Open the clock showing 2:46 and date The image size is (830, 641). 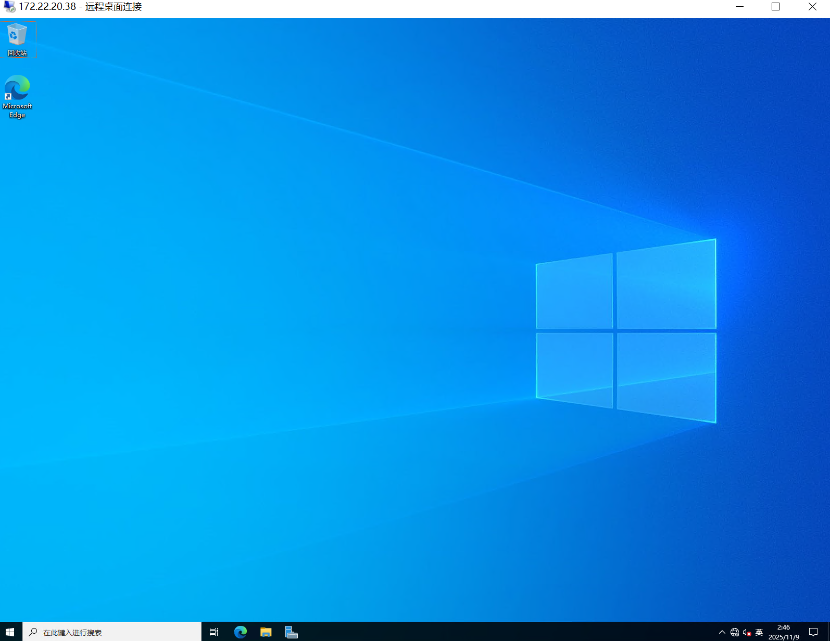click(784, 632)
